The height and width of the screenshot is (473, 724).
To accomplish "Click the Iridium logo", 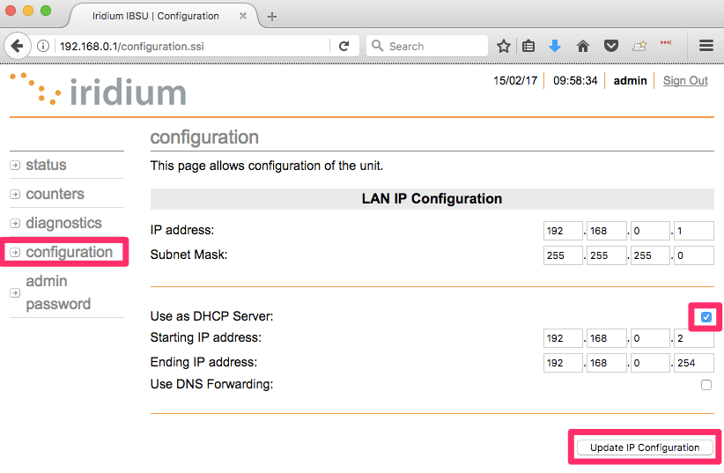I will [99, 91].
